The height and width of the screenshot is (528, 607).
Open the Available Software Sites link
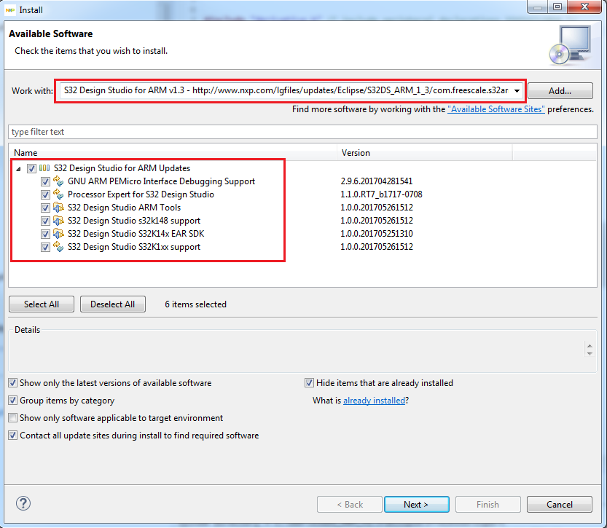coord(496,109)
